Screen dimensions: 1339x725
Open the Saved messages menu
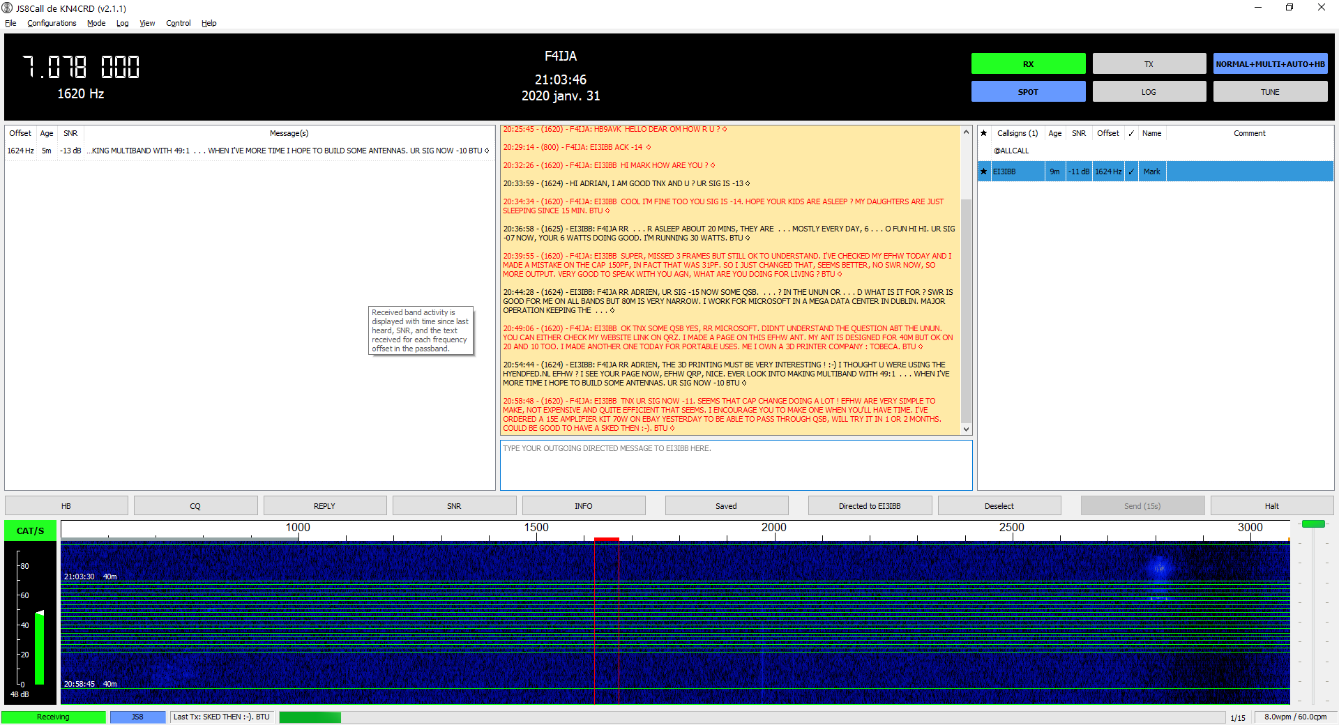coord(726,506)
